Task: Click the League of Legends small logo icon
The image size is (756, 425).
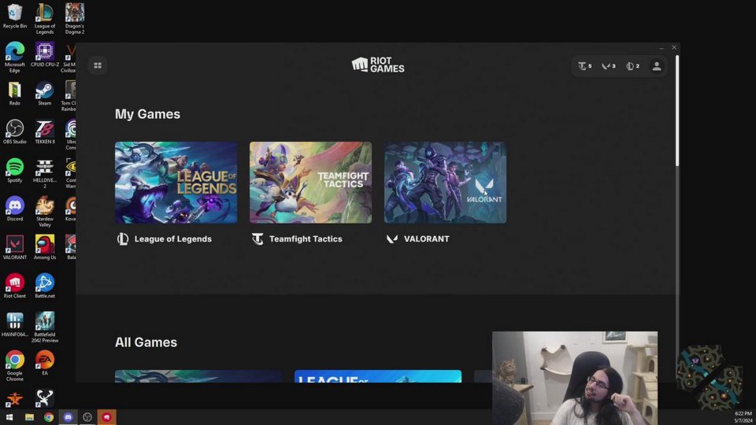Action: (123, 239)
